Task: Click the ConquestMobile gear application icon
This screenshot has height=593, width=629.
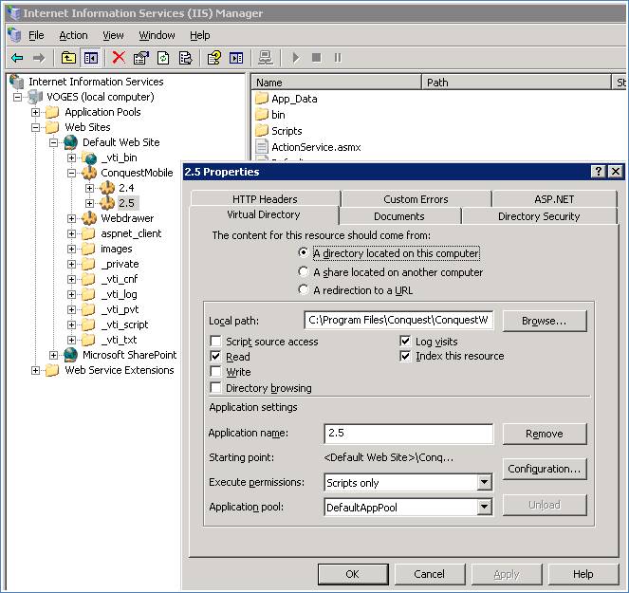Action: pyautogui.click(x=89, y=173)
